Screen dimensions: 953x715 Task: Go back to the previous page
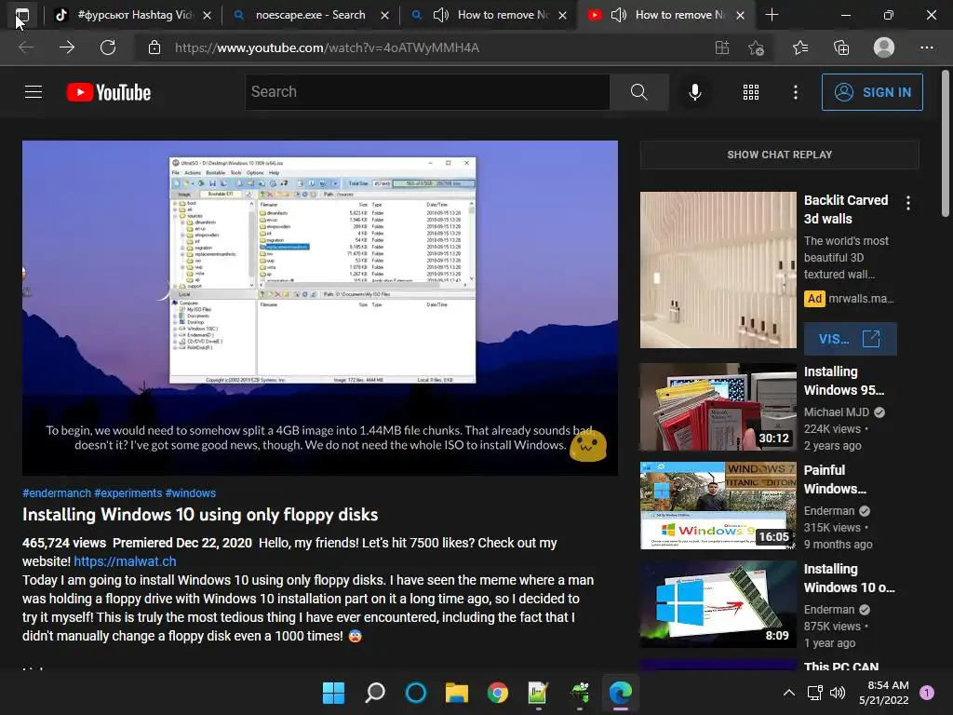point(26,47)
